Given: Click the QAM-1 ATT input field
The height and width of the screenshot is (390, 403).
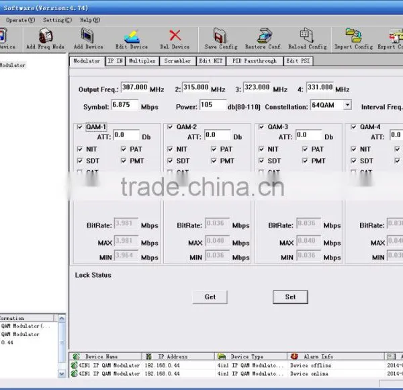Looking at the screenshot, I should click(126, 135).
